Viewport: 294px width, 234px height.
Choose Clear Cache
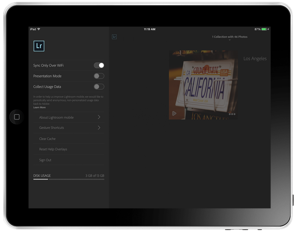[69, 138]
